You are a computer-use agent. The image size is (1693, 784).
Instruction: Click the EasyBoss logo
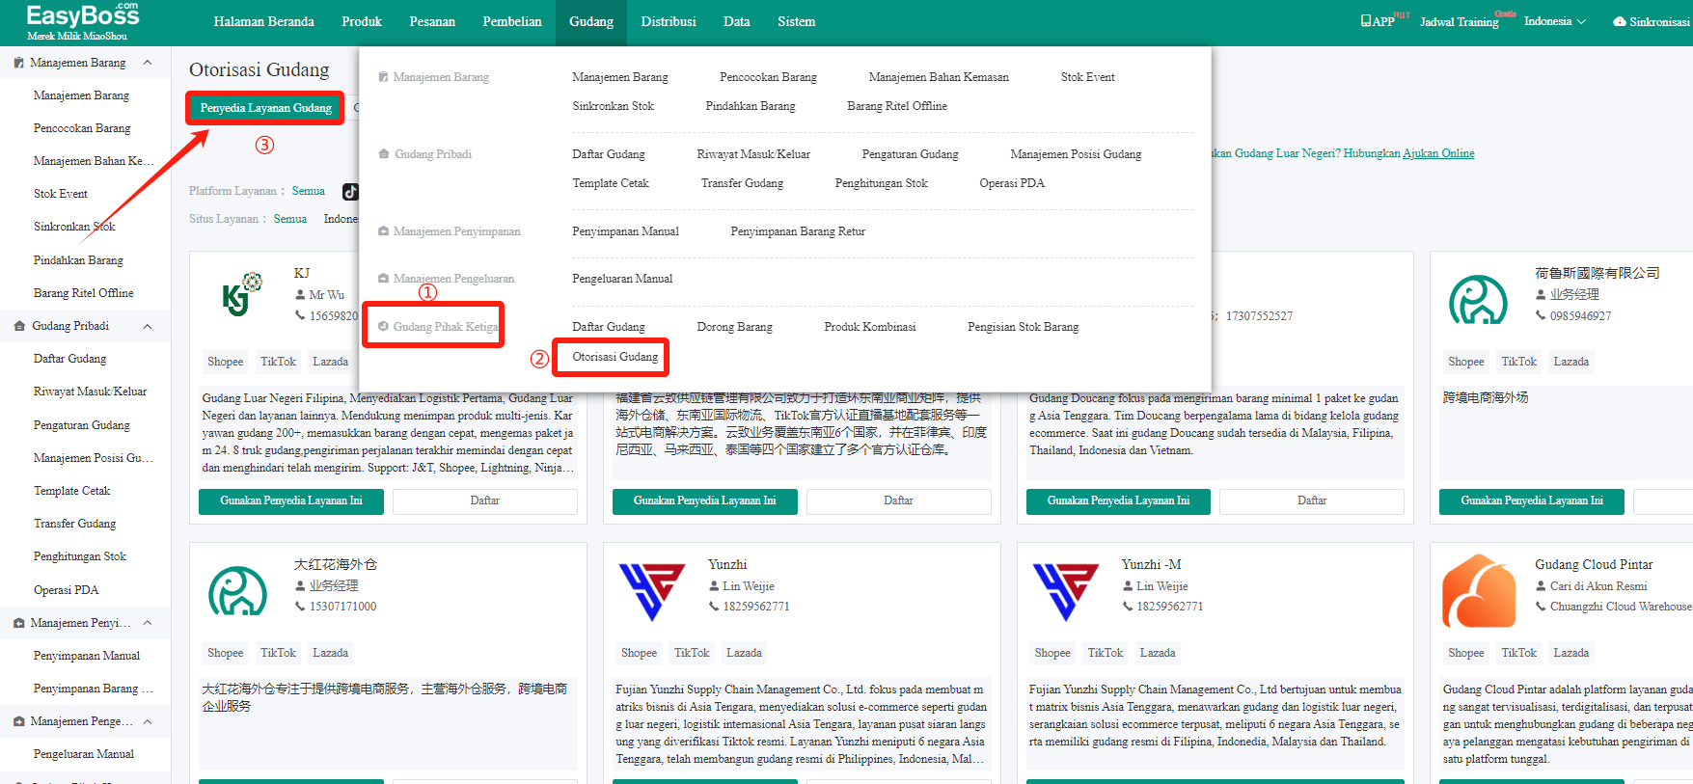[x=82, y=21]
